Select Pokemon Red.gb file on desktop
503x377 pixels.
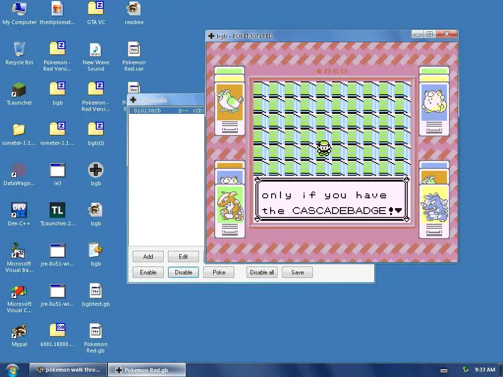pos(96,339)
